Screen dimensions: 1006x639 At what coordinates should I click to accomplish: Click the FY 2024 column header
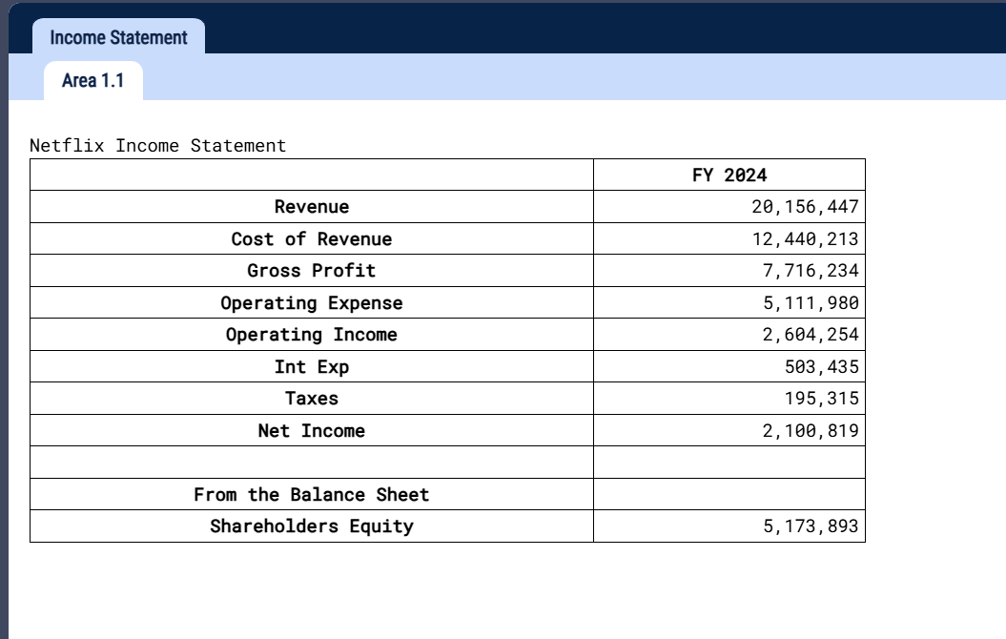point(729,175)
